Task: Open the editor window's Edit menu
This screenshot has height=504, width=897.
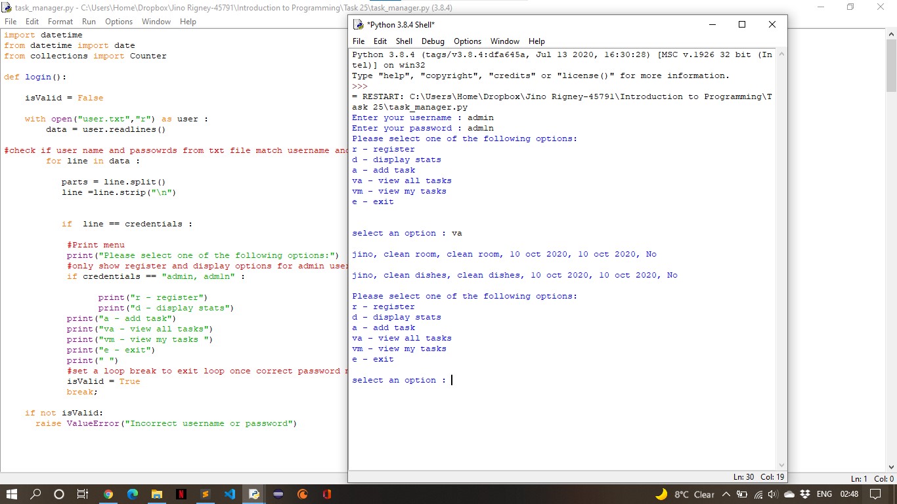Action: (x=33, y=22)
